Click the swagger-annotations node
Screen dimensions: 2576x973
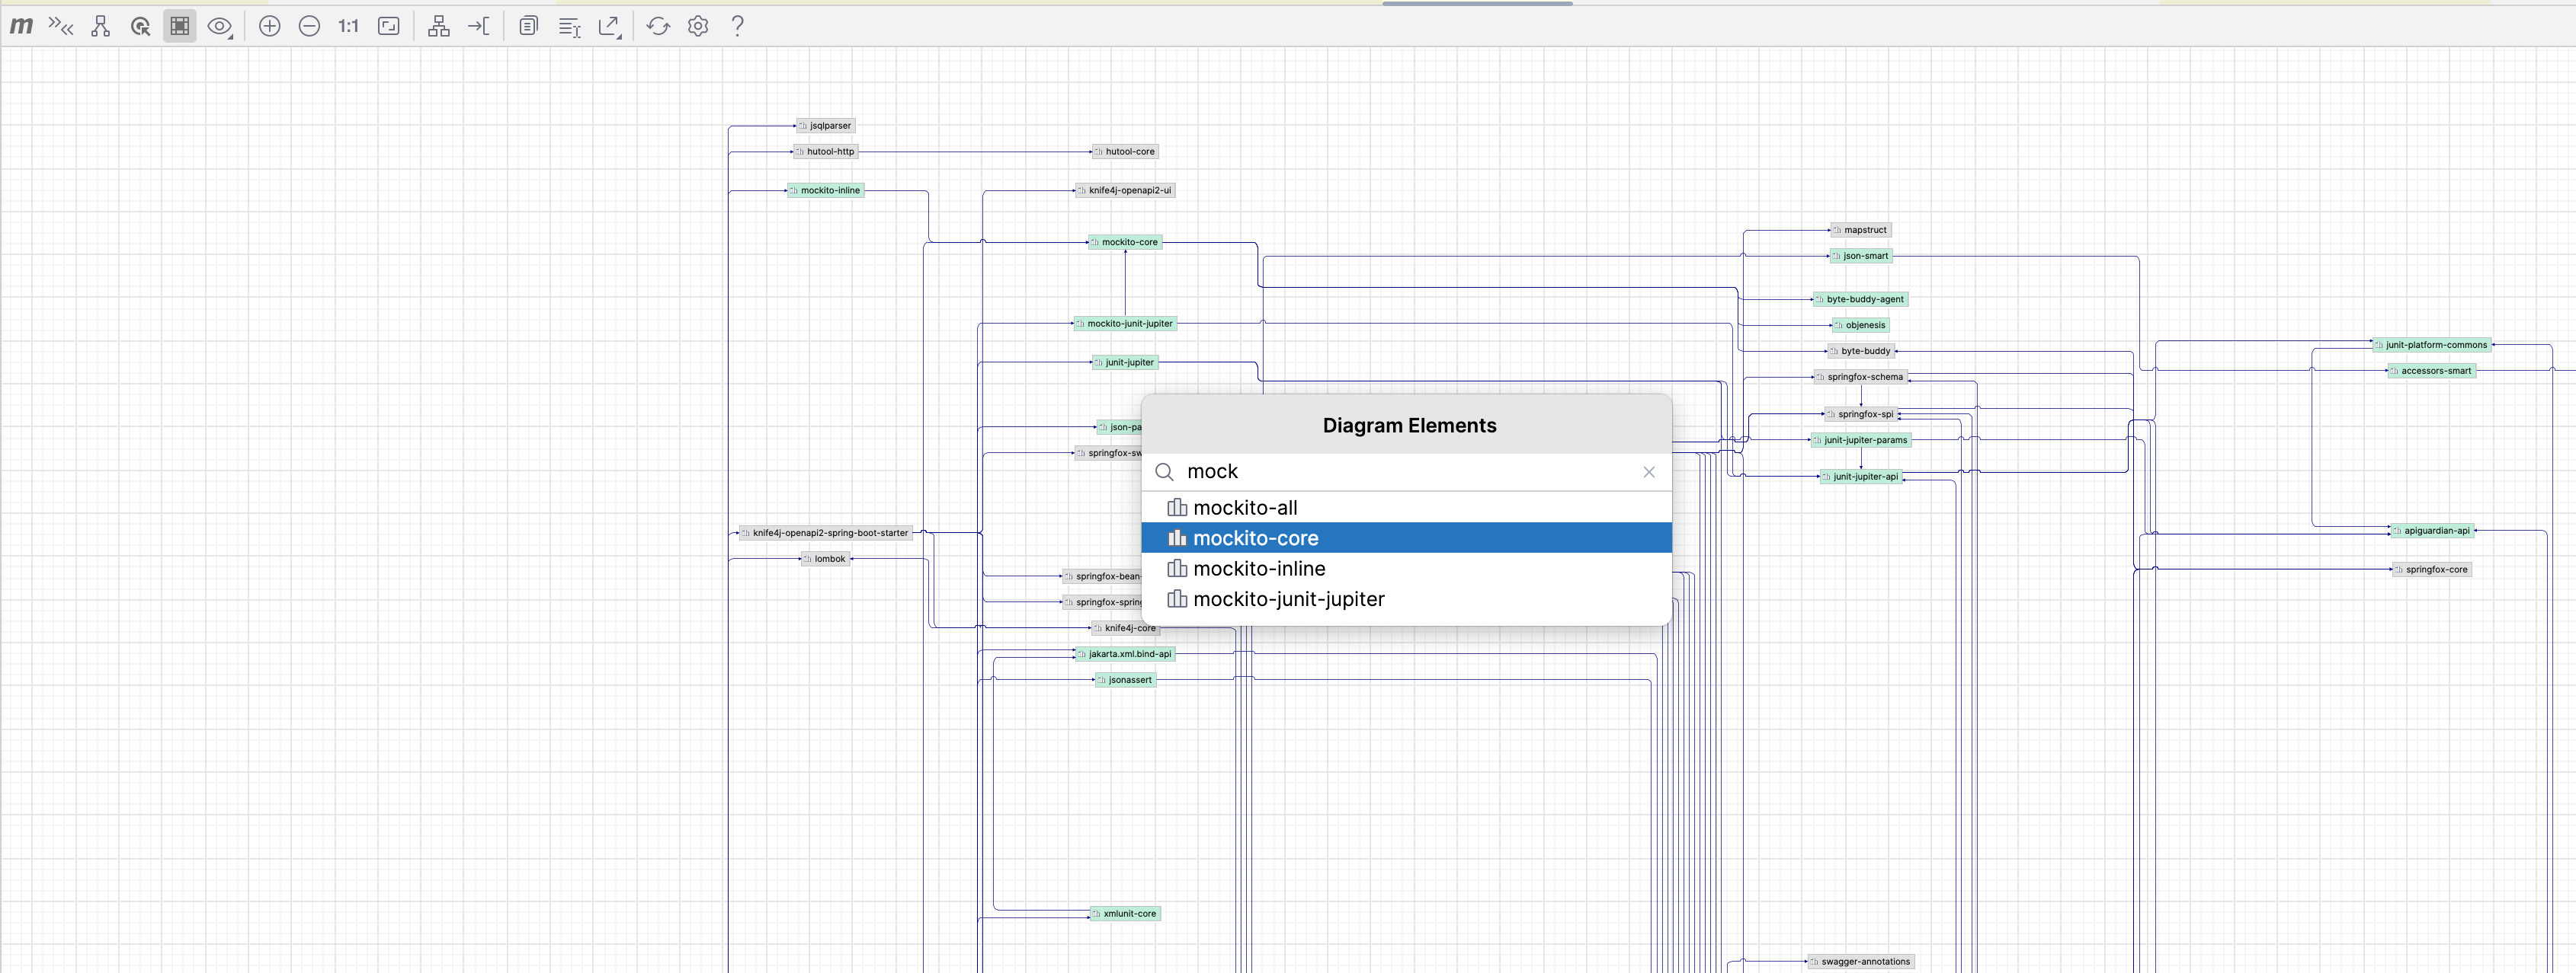(1861, 961)
